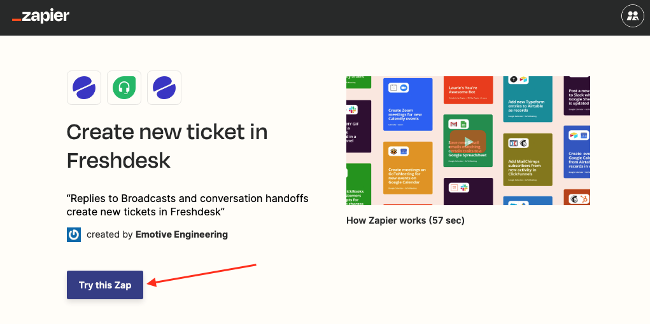Image resolution: width=650 pixels, height=324 pixels.
Task: Click the orange "Create meetings on GoToMeeting" card
Action: (407, 168)
